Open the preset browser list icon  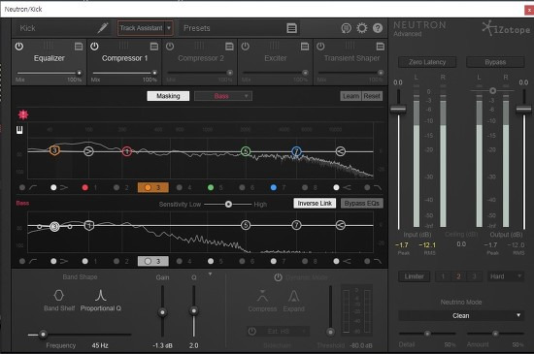coord(291,28)
